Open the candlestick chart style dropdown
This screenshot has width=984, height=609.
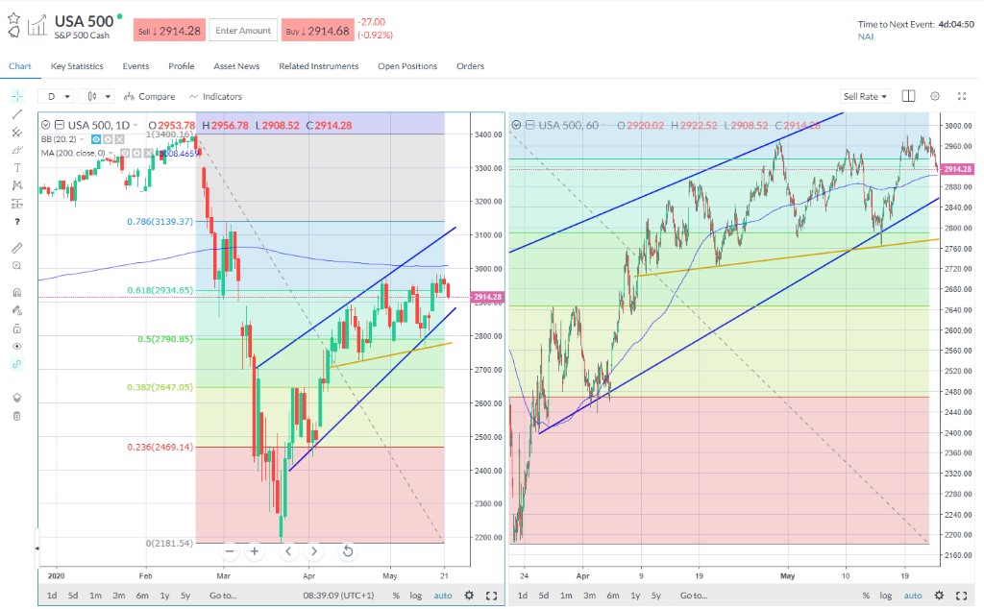[x=98, y=96]
